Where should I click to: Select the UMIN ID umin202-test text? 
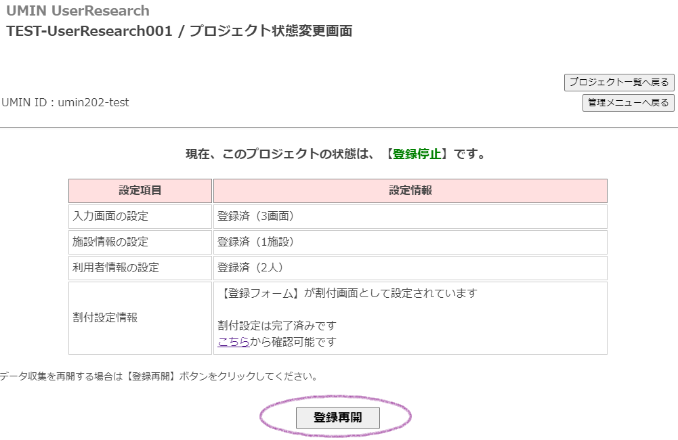point(65,103)
